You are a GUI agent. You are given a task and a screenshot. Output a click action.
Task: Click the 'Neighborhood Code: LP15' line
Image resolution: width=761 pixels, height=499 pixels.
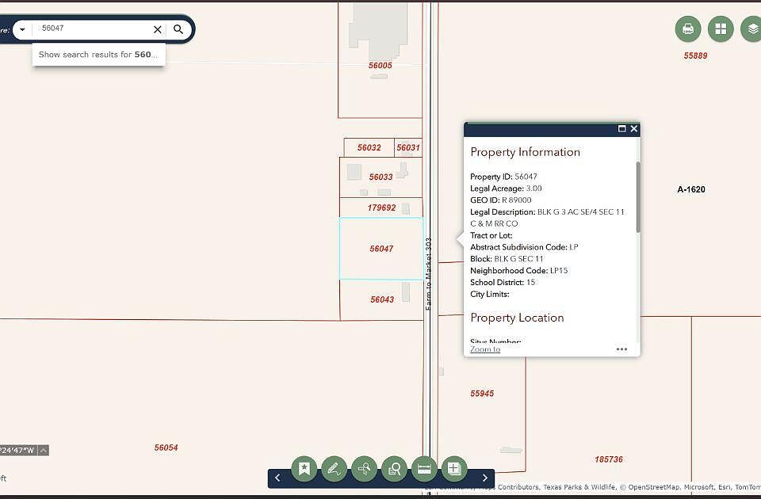point(518,271)
